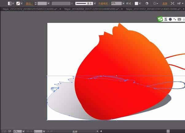Click the opacity percentage input field
The width and height of the screenshot is (185, 133).
click(116, 3)
